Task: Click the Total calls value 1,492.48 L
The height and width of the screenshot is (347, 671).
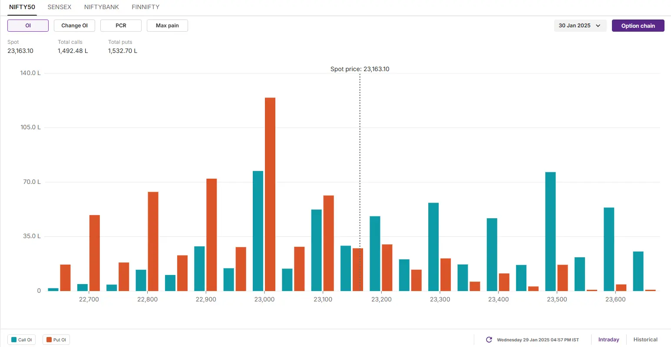Action: (x=73, y=51)
